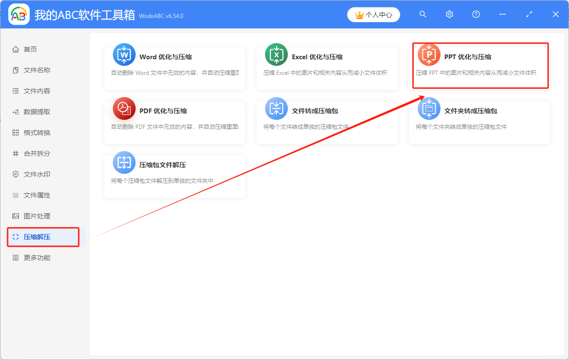Open 数据提取 from the sidebar
This screenshot has width=569, height=360.
[30, 111]
